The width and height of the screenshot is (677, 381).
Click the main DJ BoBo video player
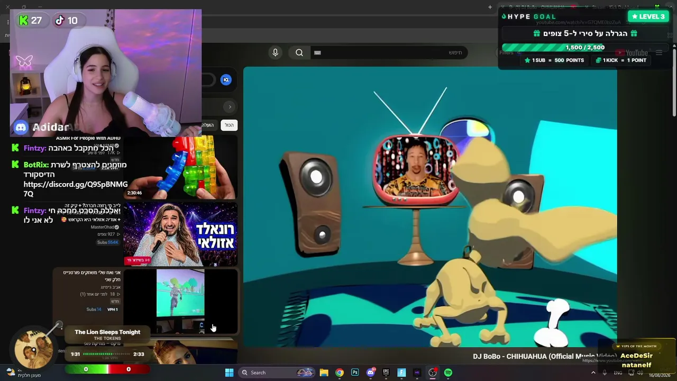(430, 207)
